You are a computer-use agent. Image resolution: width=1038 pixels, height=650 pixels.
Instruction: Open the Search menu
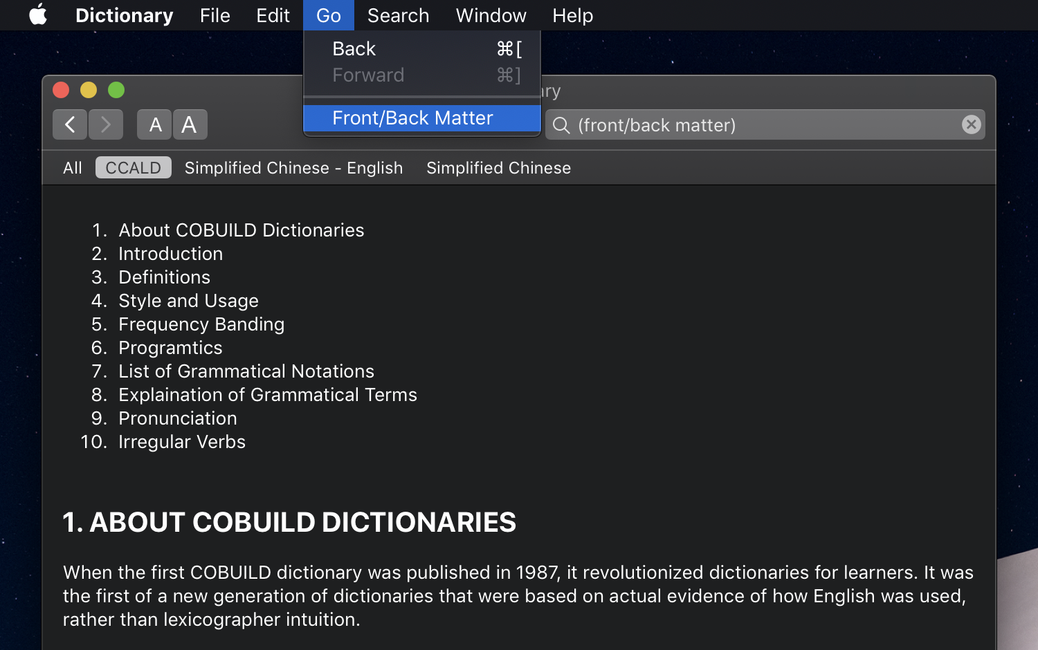tap(398, 15)
